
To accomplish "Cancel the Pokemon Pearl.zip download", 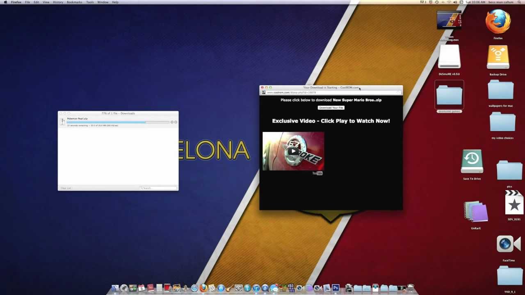I will pyautogui.click(x=176, y=122).
